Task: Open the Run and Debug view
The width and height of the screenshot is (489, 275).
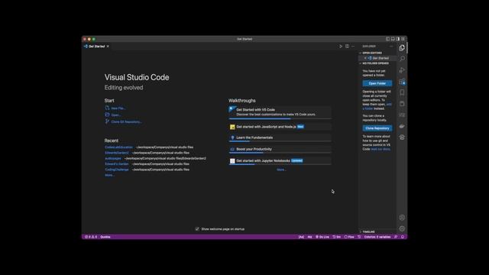Action: pyautogui.click(x=402, y=70)
